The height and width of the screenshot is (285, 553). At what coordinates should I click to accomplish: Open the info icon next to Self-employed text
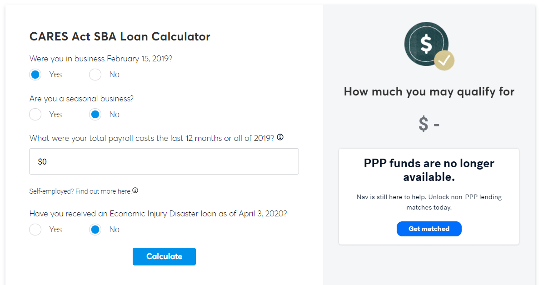135,190
